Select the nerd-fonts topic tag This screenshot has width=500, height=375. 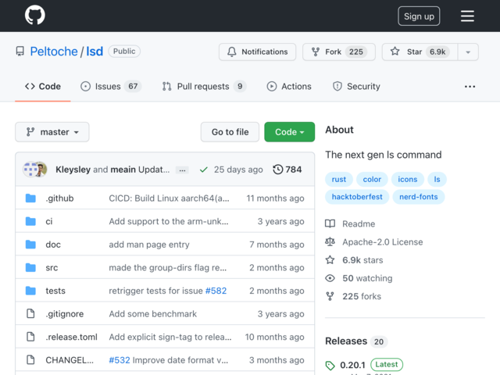(x=419, y=197)
